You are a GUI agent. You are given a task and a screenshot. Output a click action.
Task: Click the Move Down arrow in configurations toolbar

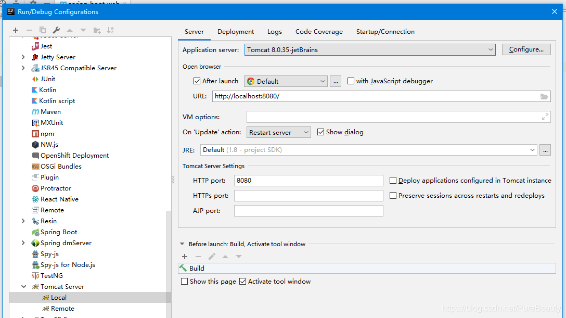(83, 30)
